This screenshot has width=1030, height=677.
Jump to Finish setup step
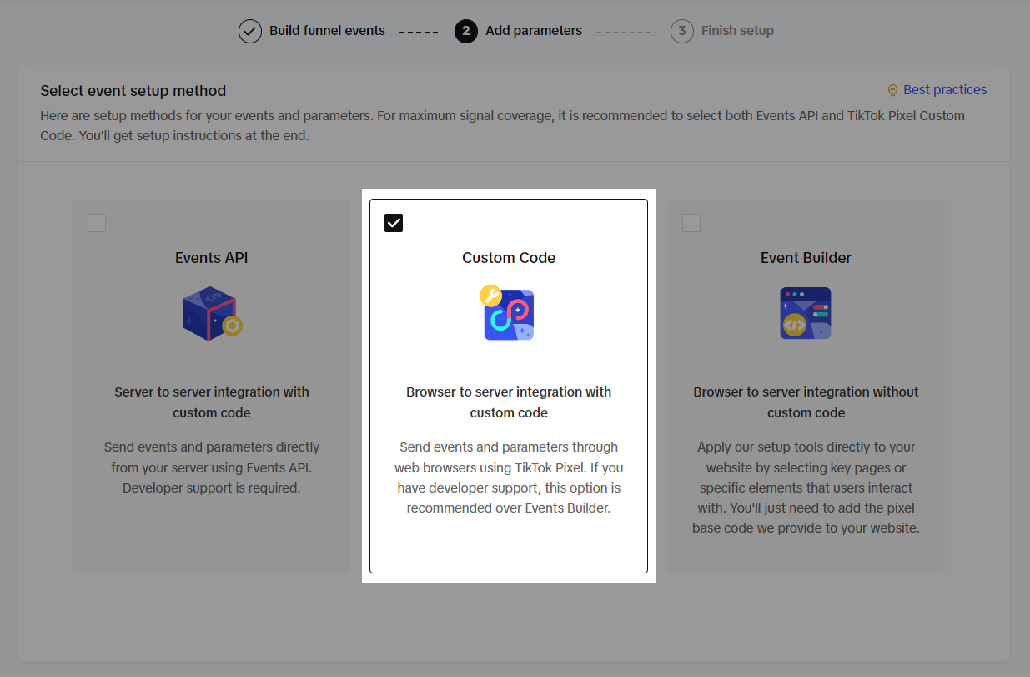coord(737,31)
